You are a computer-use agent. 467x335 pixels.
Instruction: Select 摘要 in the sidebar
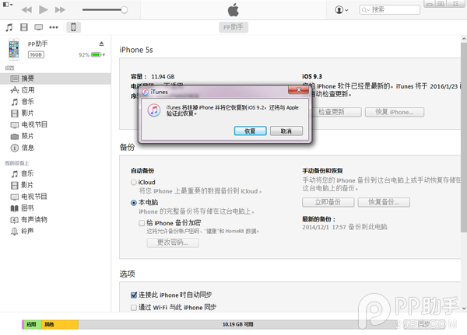click(55, 79)
